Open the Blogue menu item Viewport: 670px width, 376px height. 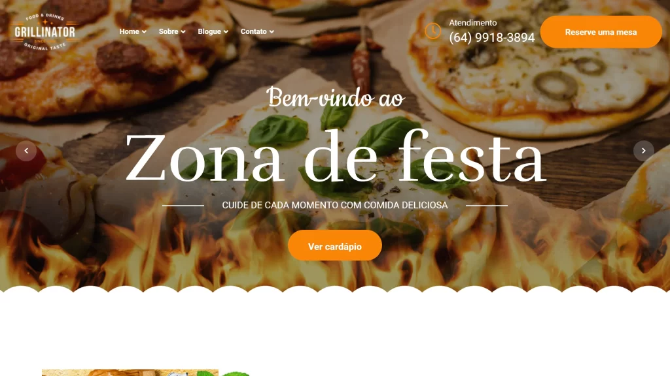209,31
